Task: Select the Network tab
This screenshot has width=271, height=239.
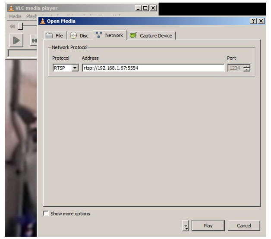Action: (x=110, y=35)
